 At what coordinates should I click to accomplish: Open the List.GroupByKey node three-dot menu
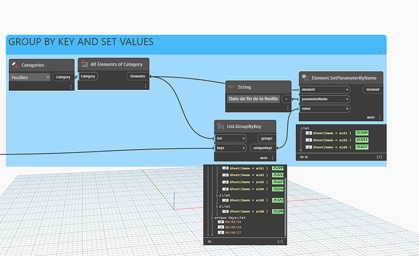tap(271, 157)
